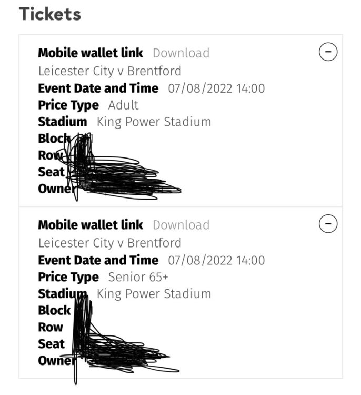
Task: Click the Seat label in first ticket
Action: pos(52,172)
